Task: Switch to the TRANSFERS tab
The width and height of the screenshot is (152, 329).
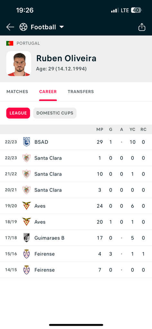Action: pyautogui.click(x=81, y=92)
